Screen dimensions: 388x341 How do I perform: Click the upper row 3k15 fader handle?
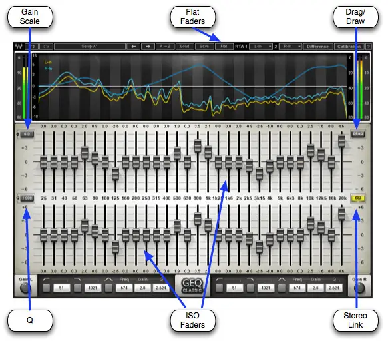[x=260, y=174]
